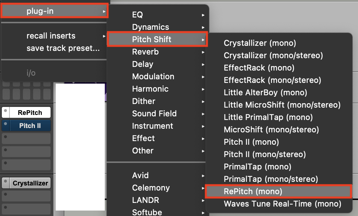Screen dimensions: 358x216
Task: Select Little AlterBoy (mono) plug-in
Action: point(265,92)
